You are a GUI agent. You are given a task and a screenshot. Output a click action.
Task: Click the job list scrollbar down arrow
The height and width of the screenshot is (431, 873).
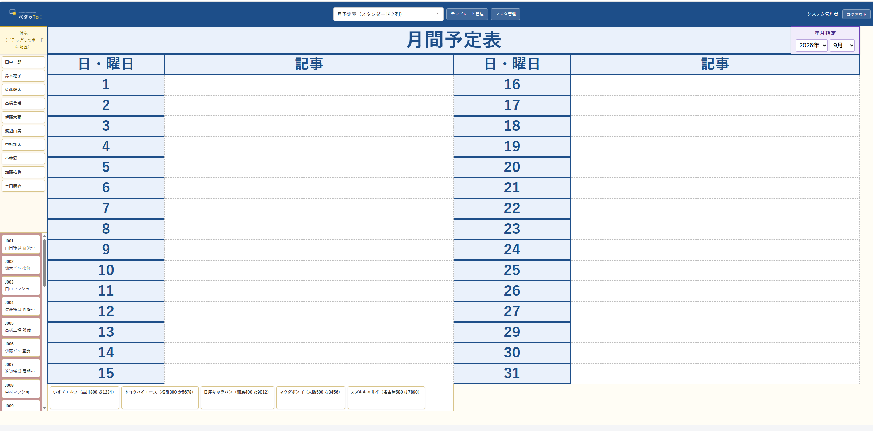pyautogui.click(x=44, y=408)
